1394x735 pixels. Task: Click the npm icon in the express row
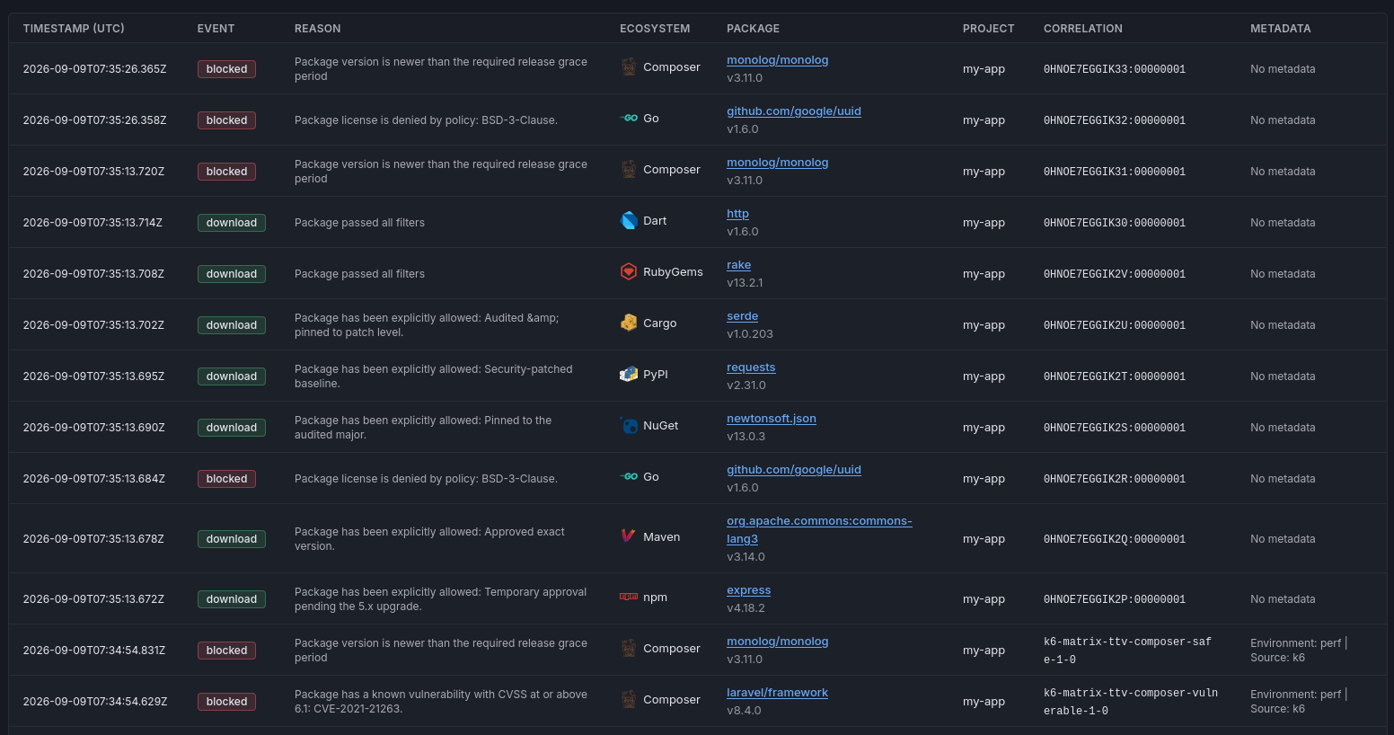click(629, 598)
